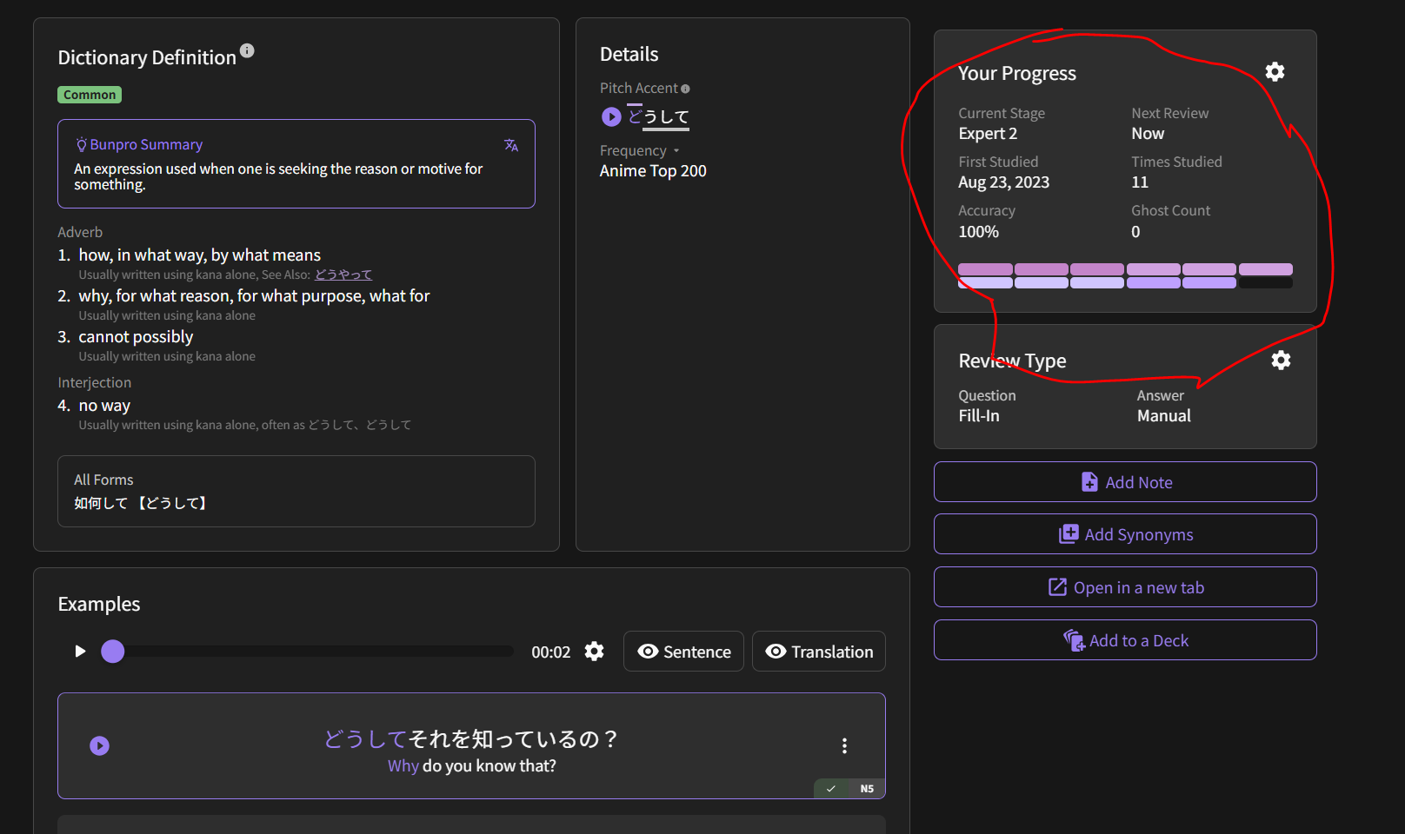Start the Examples audio playback
This screenshot has width=1405, height=834.
[80, 652]
